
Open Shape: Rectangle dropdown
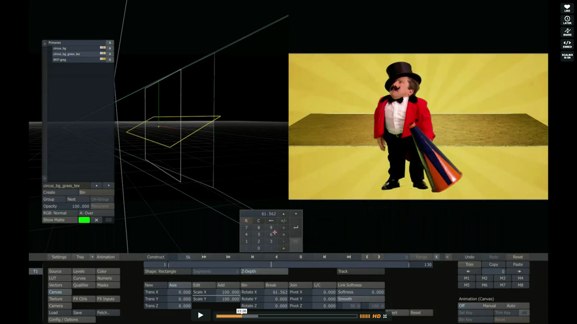tap(168, 271)
